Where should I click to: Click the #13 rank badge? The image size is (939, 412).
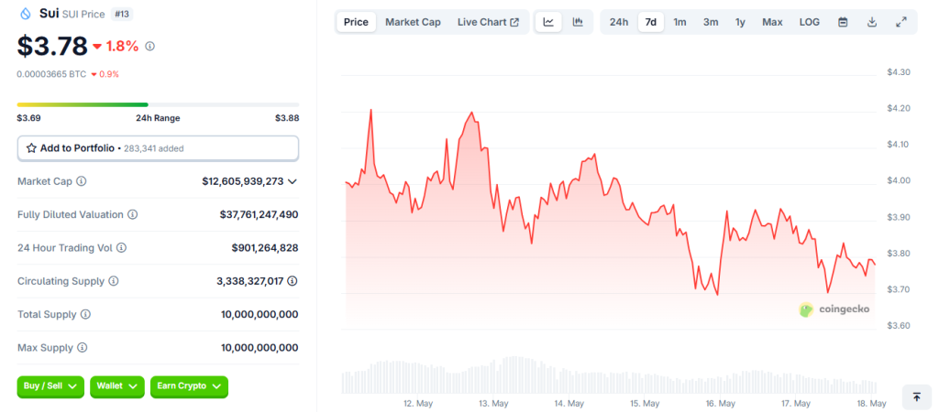tap(122, 14)
